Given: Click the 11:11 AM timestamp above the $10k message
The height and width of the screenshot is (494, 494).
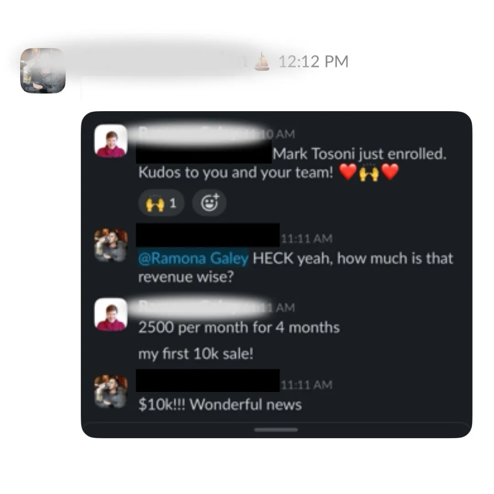Looking at the screenshot, I should [x=306, y=385].
